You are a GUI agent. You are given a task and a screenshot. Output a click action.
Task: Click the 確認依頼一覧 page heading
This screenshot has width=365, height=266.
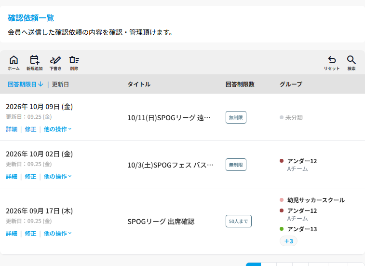tap(31, 18)
